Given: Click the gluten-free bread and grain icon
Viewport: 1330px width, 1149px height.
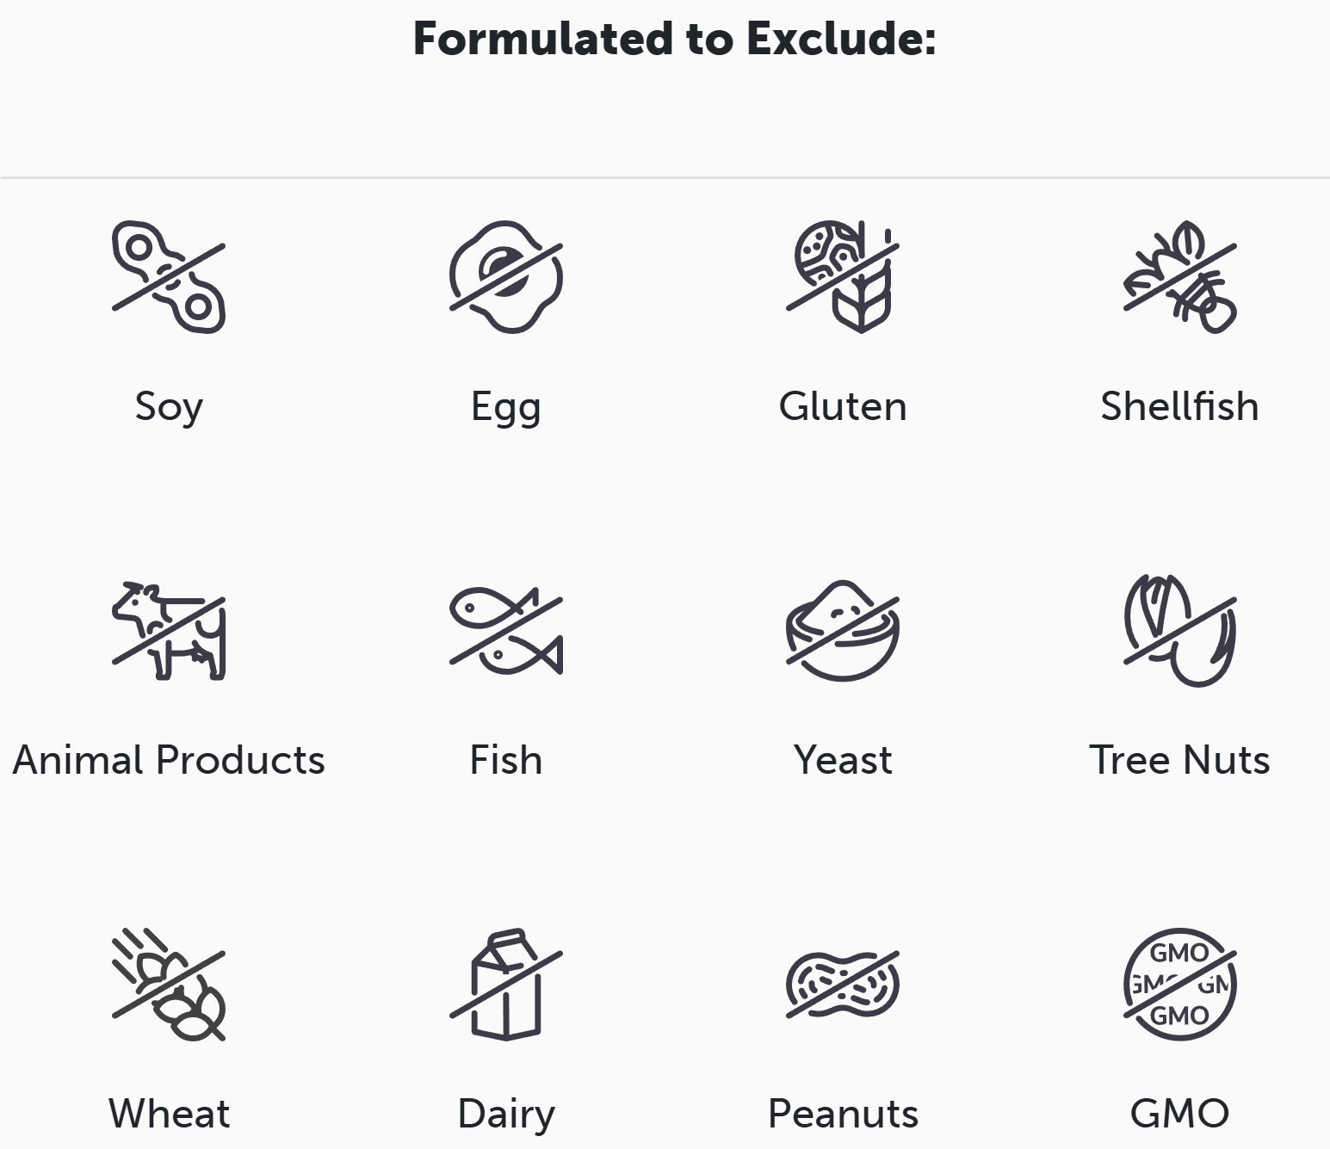Looking at the screenshot, I should click(x=843, y=277).
